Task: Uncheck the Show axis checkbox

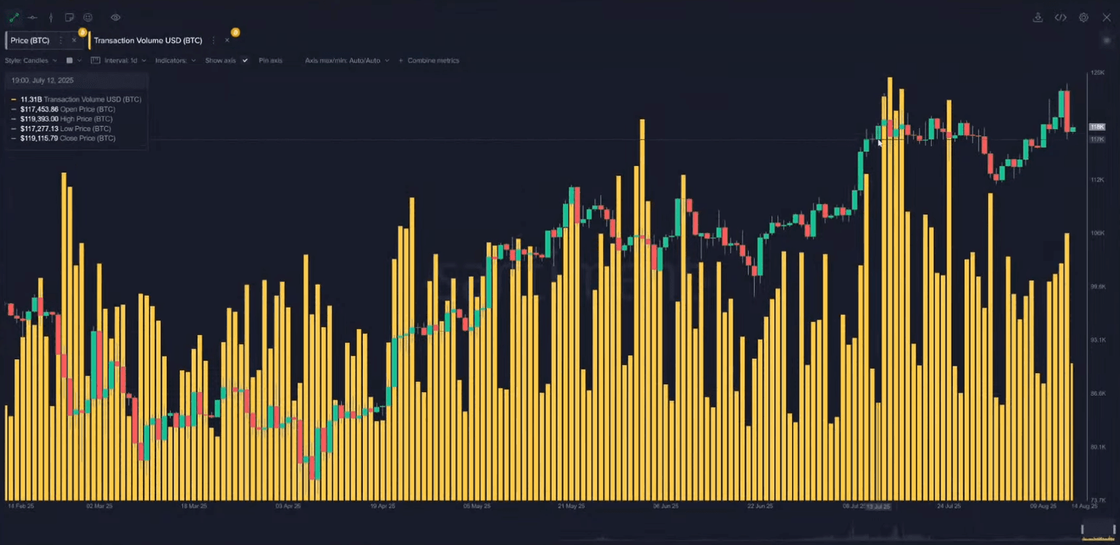Action: point(245,60)
